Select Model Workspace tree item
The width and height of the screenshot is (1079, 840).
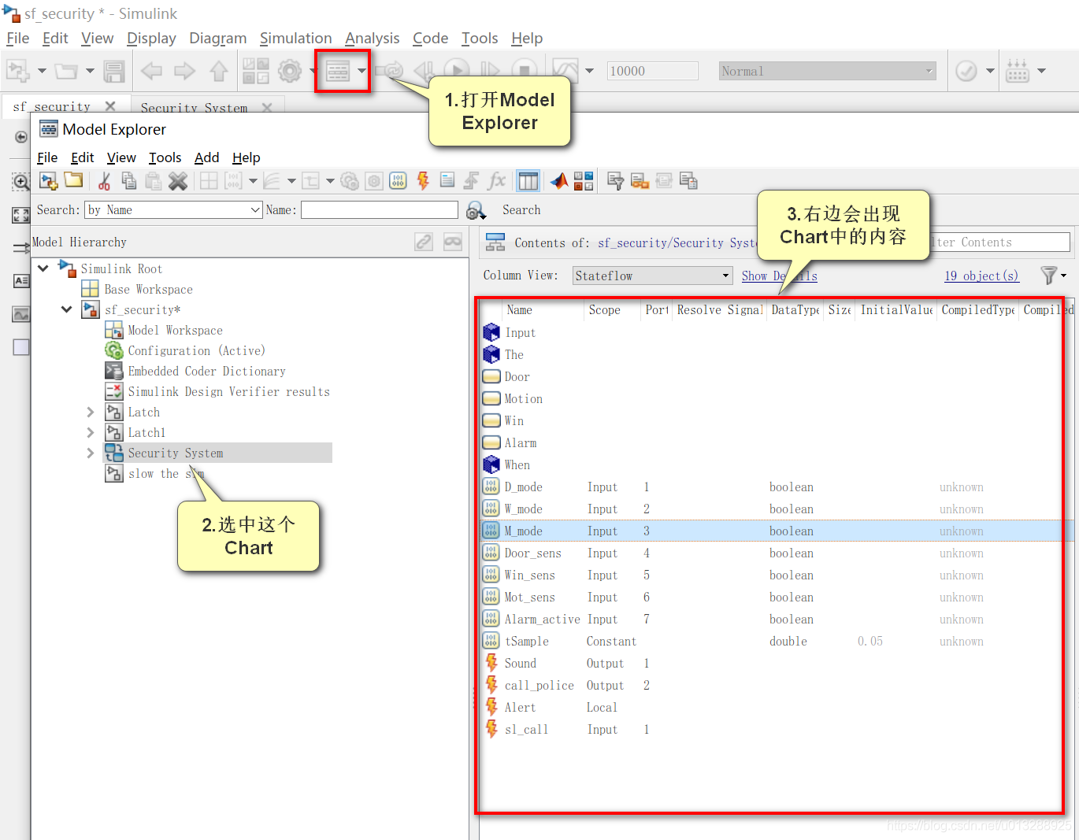175,330
